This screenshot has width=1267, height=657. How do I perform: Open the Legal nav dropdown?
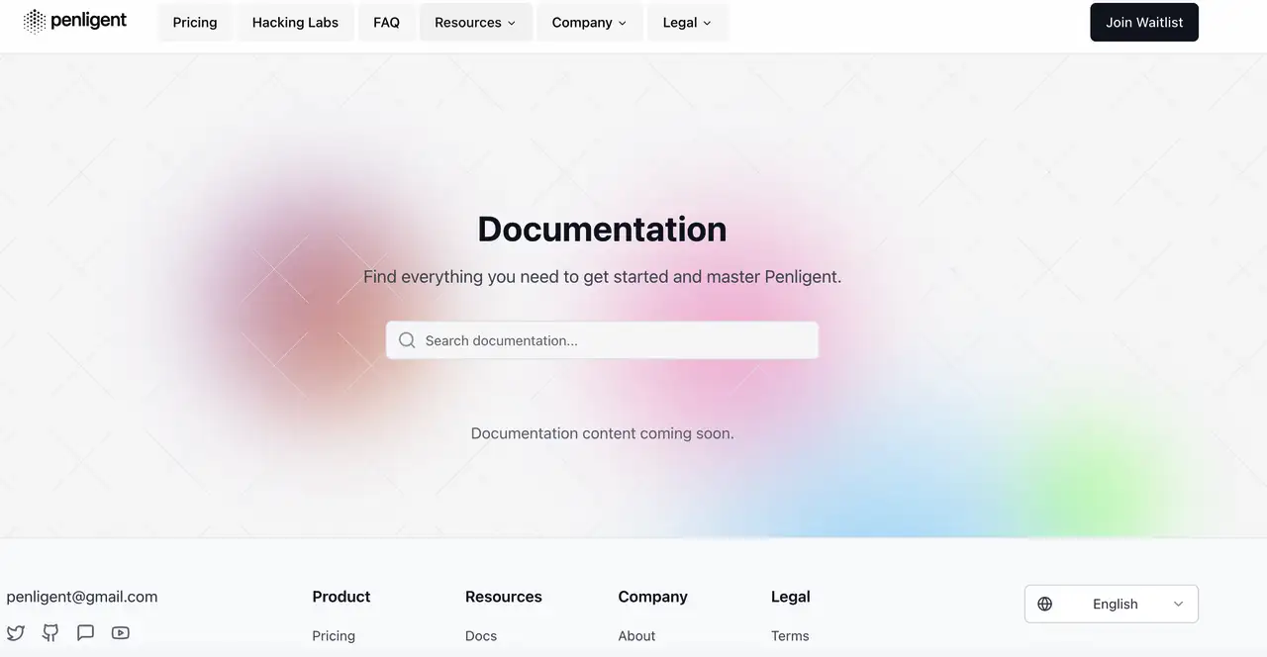coord(687,23)
